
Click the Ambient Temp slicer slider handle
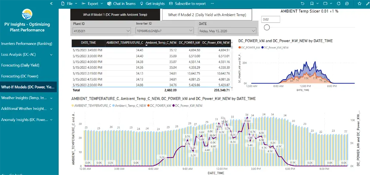click(x=266, y=27)
